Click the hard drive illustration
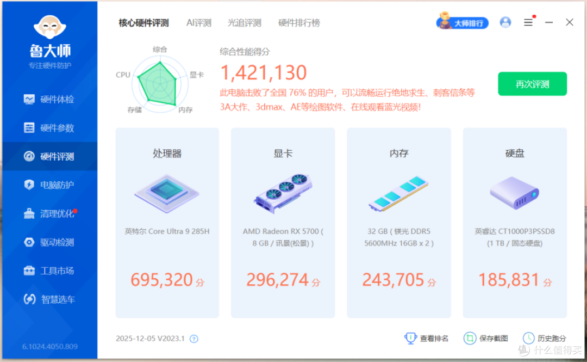Viewport: 587px width, 362px height. 515,193
